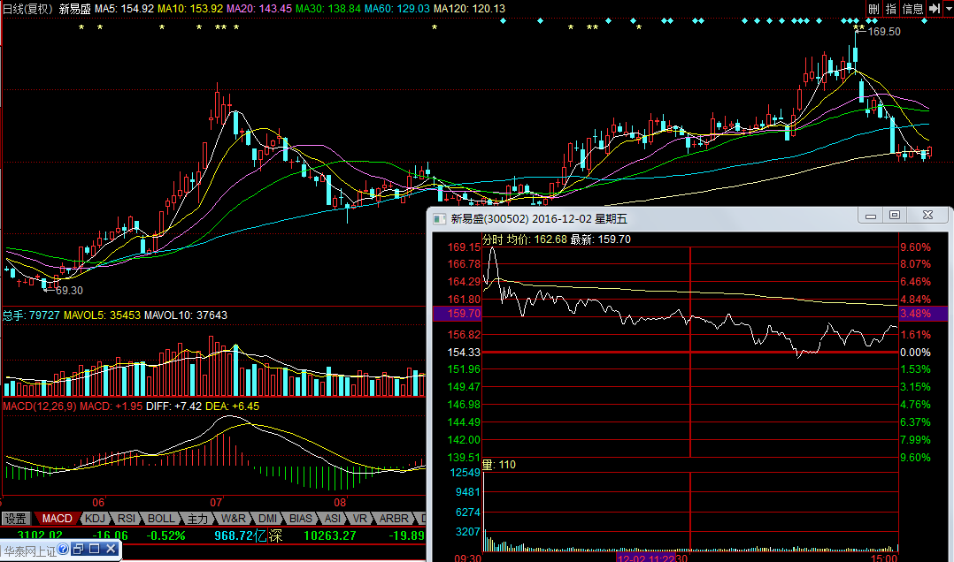Maximize the 新易盛 intraday popup window
Viewport: 954px width, 562px height.
[x=895, y=216]
